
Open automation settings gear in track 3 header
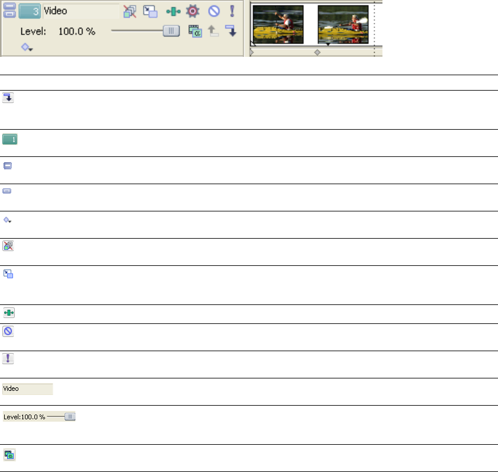(x=193, y=11)
